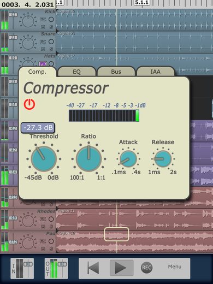Click the Rhodes volume fader handle

pyautogui.click(x=13, y=218)
